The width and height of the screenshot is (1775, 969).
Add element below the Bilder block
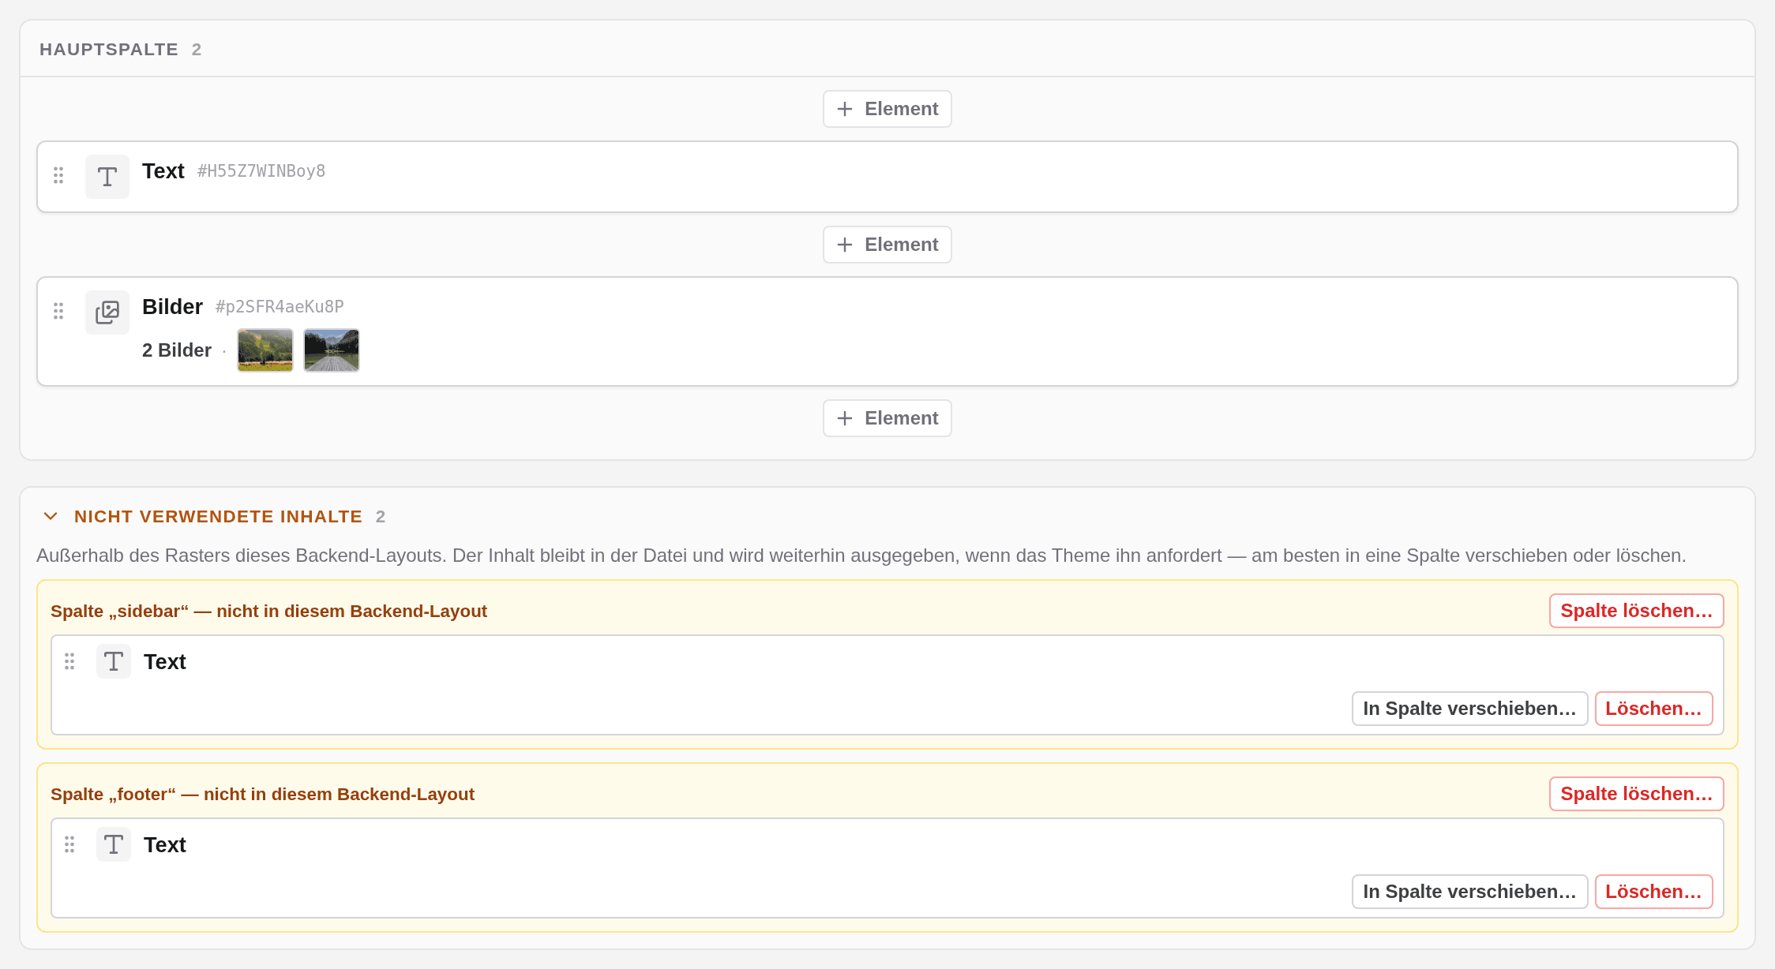(x=888, y=418)
